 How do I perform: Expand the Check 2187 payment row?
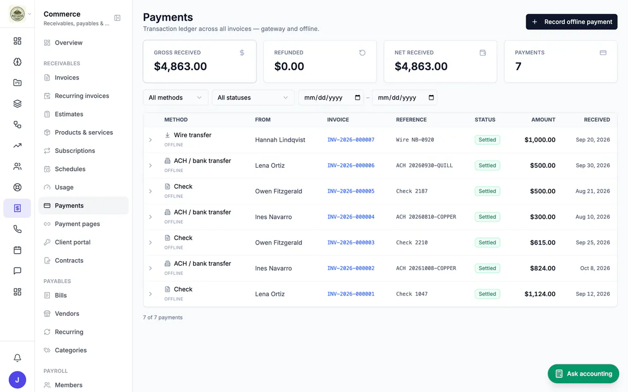click(150, 191)
